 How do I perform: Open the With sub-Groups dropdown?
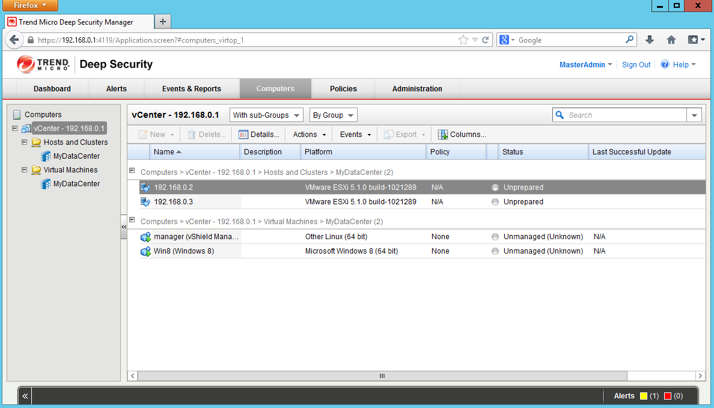[x=266, y=115]
